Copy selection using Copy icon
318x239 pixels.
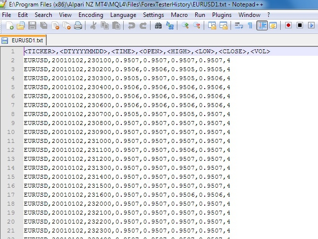tap(105, 25)
